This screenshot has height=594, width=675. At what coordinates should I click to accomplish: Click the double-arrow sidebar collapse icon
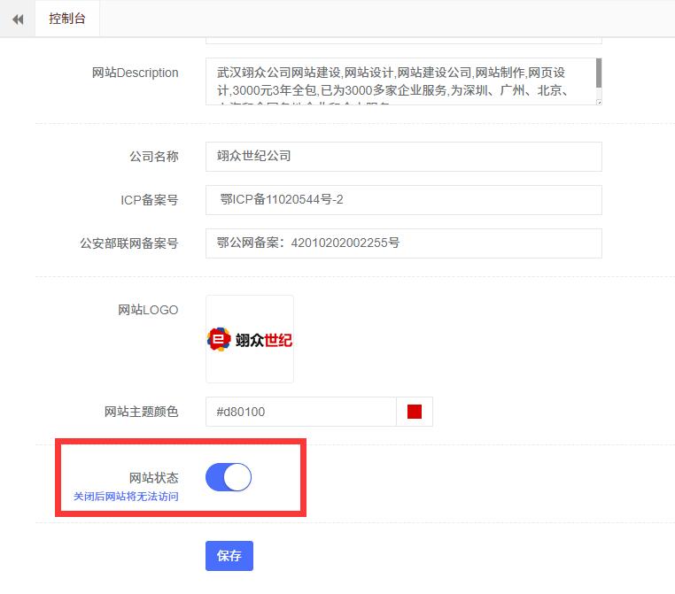(18, 19)
